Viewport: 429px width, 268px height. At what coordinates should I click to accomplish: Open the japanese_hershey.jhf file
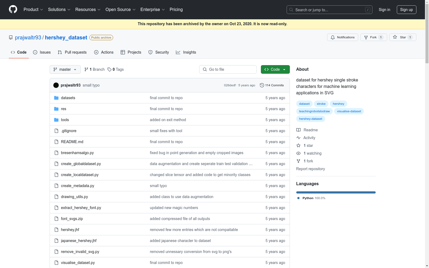click(79, 241)
